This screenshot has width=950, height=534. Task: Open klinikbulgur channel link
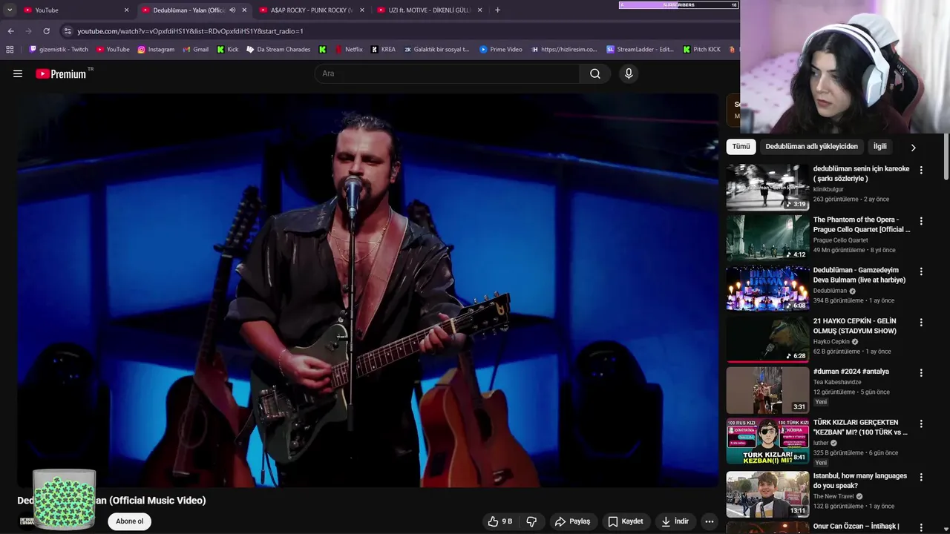point(828,189)
